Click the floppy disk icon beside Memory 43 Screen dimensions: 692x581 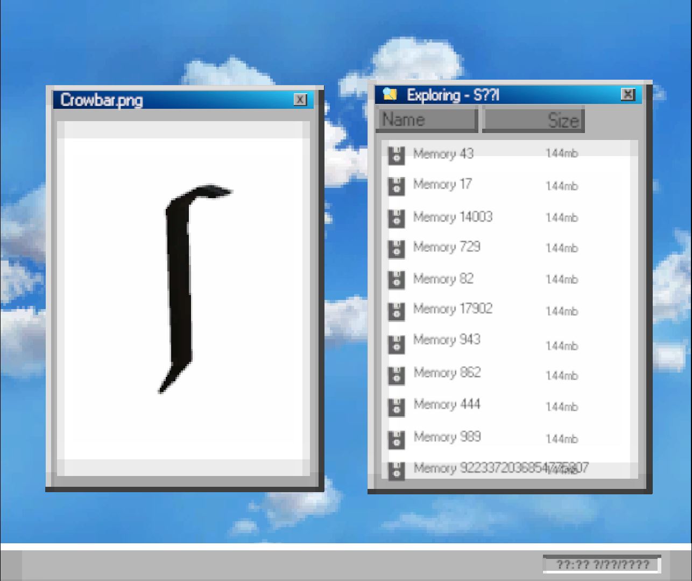click(x=396, y=155)
